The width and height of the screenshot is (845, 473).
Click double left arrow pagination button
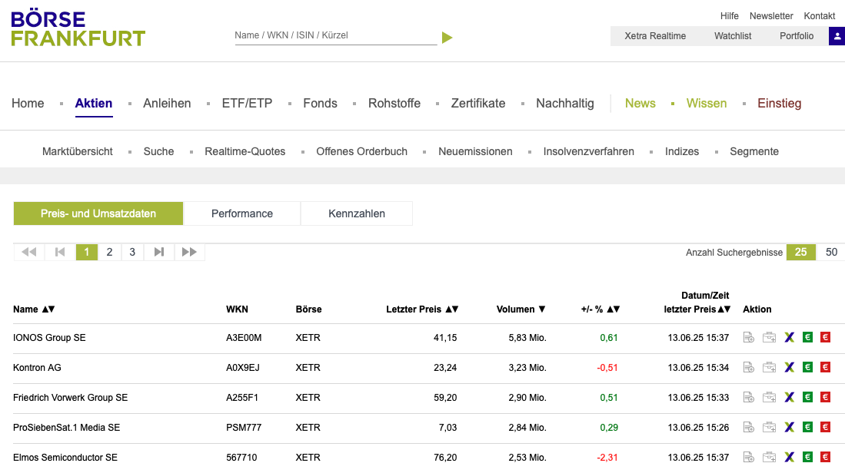(x=29, y=252)
